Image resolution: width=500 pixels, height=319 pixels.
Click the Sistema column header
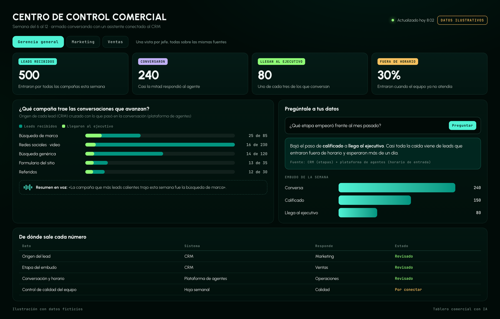(x=192, y=246)
